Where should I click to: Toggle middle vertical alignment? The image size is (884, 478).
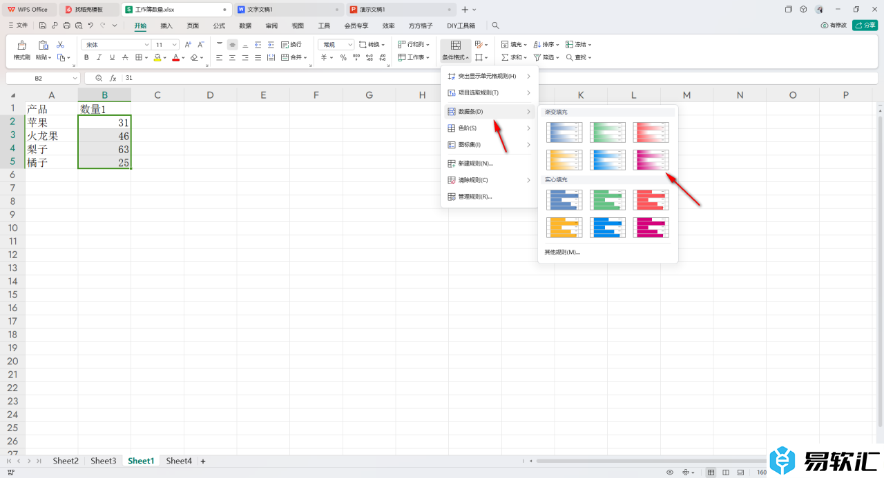point(232,44)
